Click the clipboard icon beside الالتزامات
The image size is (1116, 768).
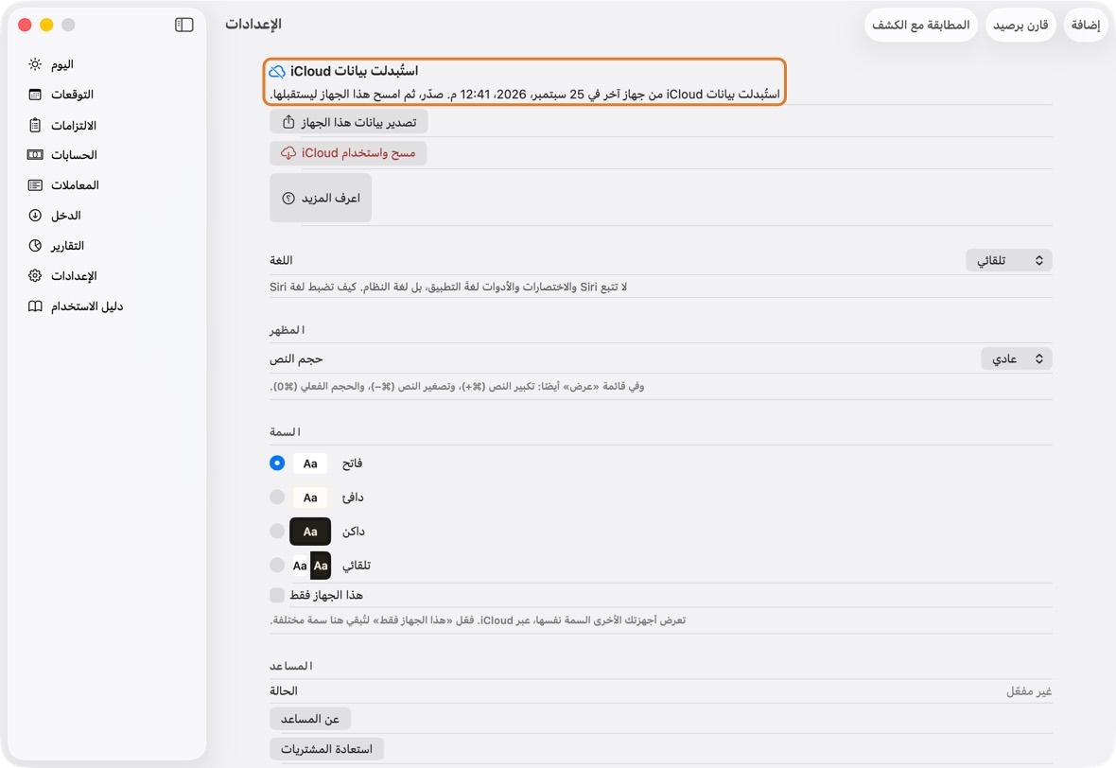(x=35, y=125)
